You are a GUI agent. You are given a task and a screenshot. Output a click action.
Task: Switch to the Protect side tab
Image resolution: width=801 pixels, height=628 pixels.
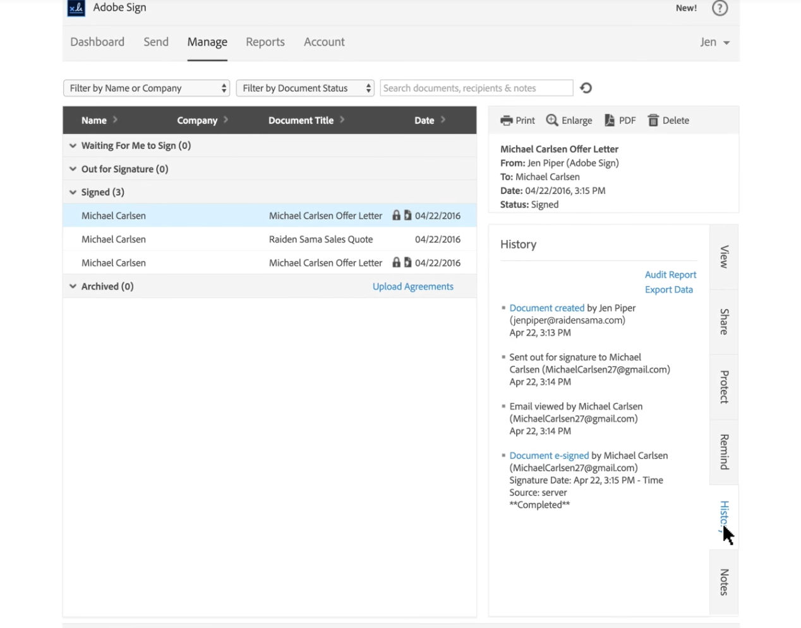(x=724, y=387)
